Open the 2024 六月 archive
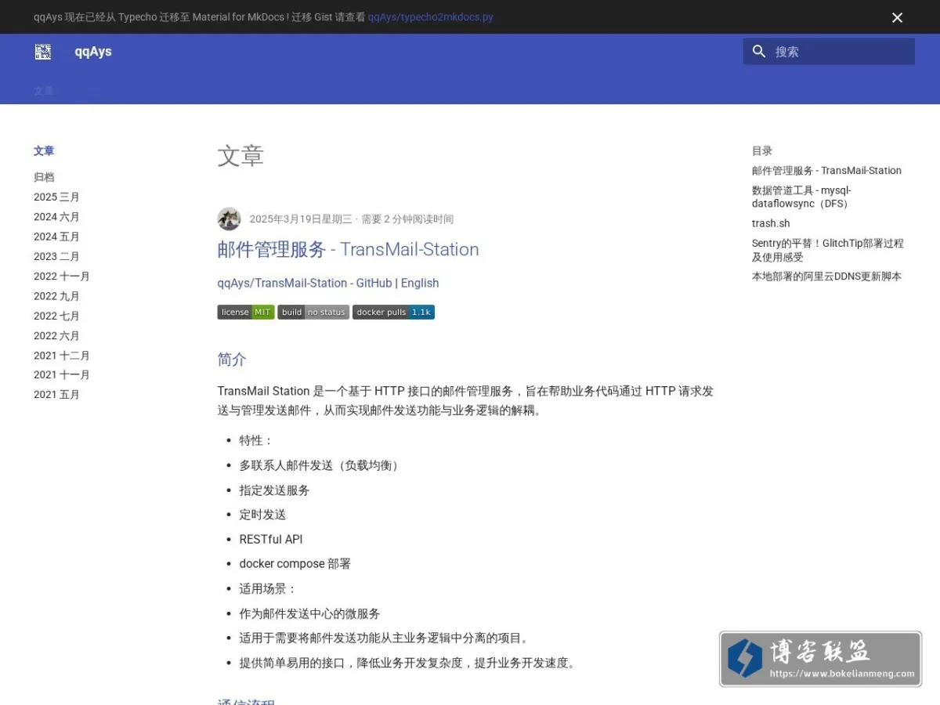Image resolution: width=940 pixels, height=705 pixels. click(x=56, y=217)
